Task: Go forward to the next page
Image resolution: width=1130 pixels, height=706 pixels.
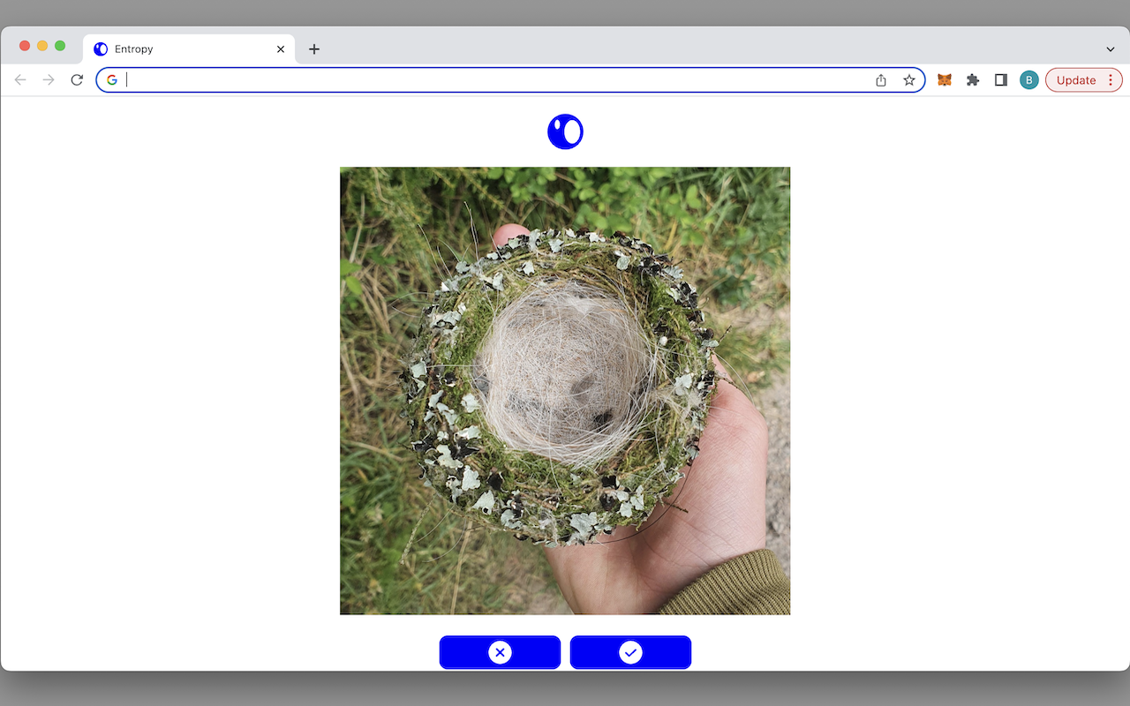Action: click(x=49, y=80)
